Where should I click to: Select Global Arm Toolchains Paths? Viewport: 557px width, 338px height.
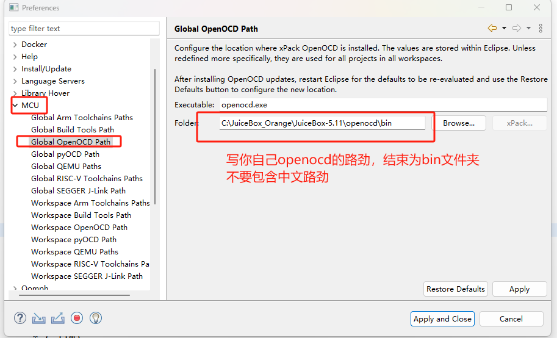[82, 118]
